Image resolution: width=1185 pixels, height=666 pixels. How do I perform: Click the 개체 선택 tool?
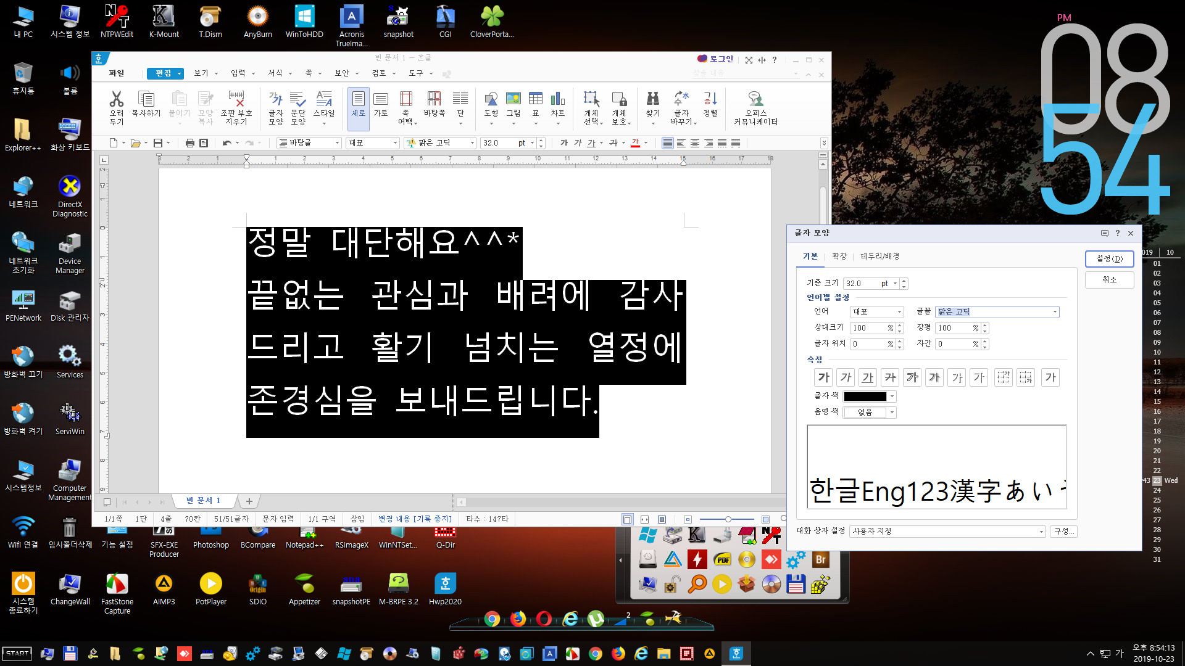(x=591, y=108)
